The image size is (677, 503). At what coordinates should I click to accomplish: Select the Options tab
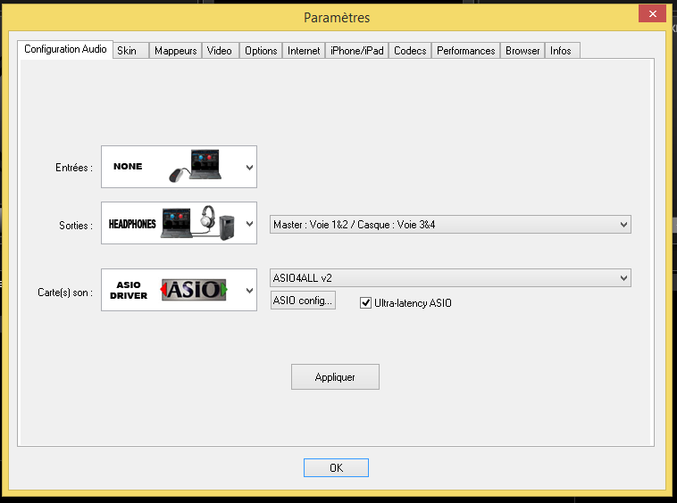(x=261, y=51)
